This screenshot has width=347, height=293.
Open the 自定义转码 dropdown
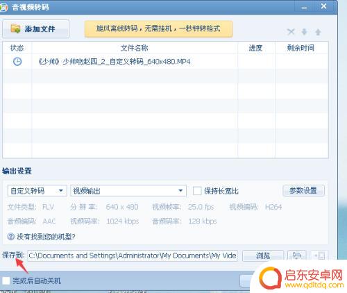pos(37,191)
